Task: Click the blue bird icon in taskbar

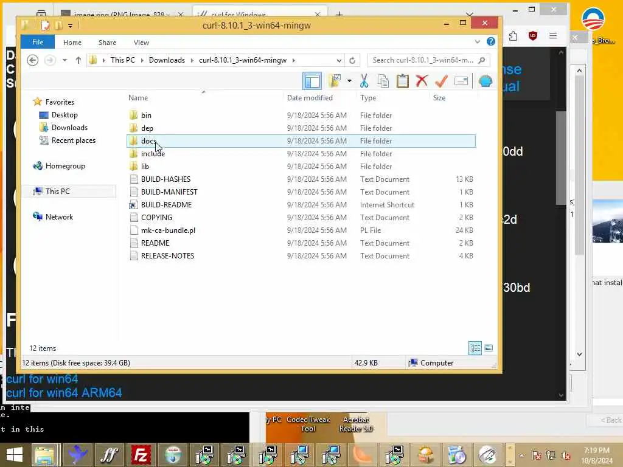Action: tap(77, 455)
